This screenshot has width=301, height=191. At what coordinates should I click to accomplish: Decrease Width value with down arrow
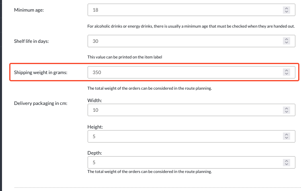tap(287, 112)
